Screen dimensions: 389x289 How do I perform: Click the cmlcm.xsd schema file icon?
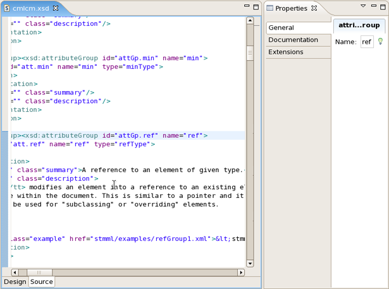pos(7,8)
